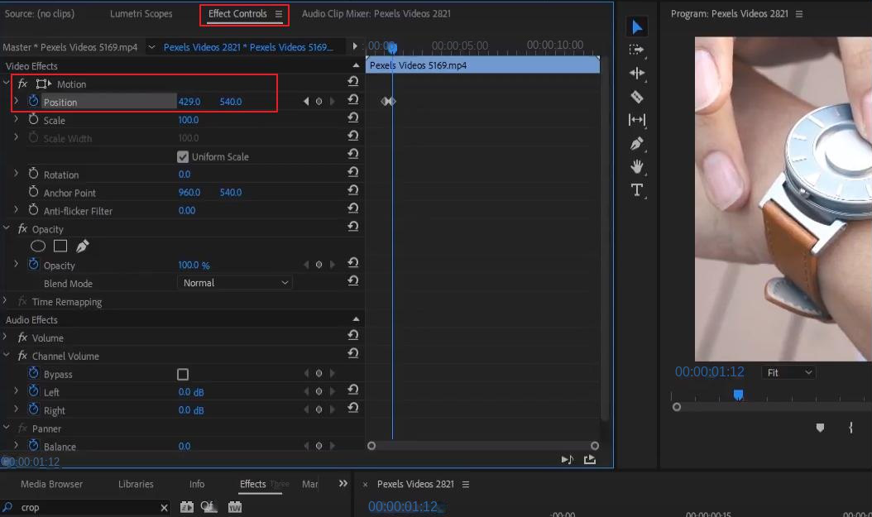
Task: Select the Hand tool
Action: [637, 167]
